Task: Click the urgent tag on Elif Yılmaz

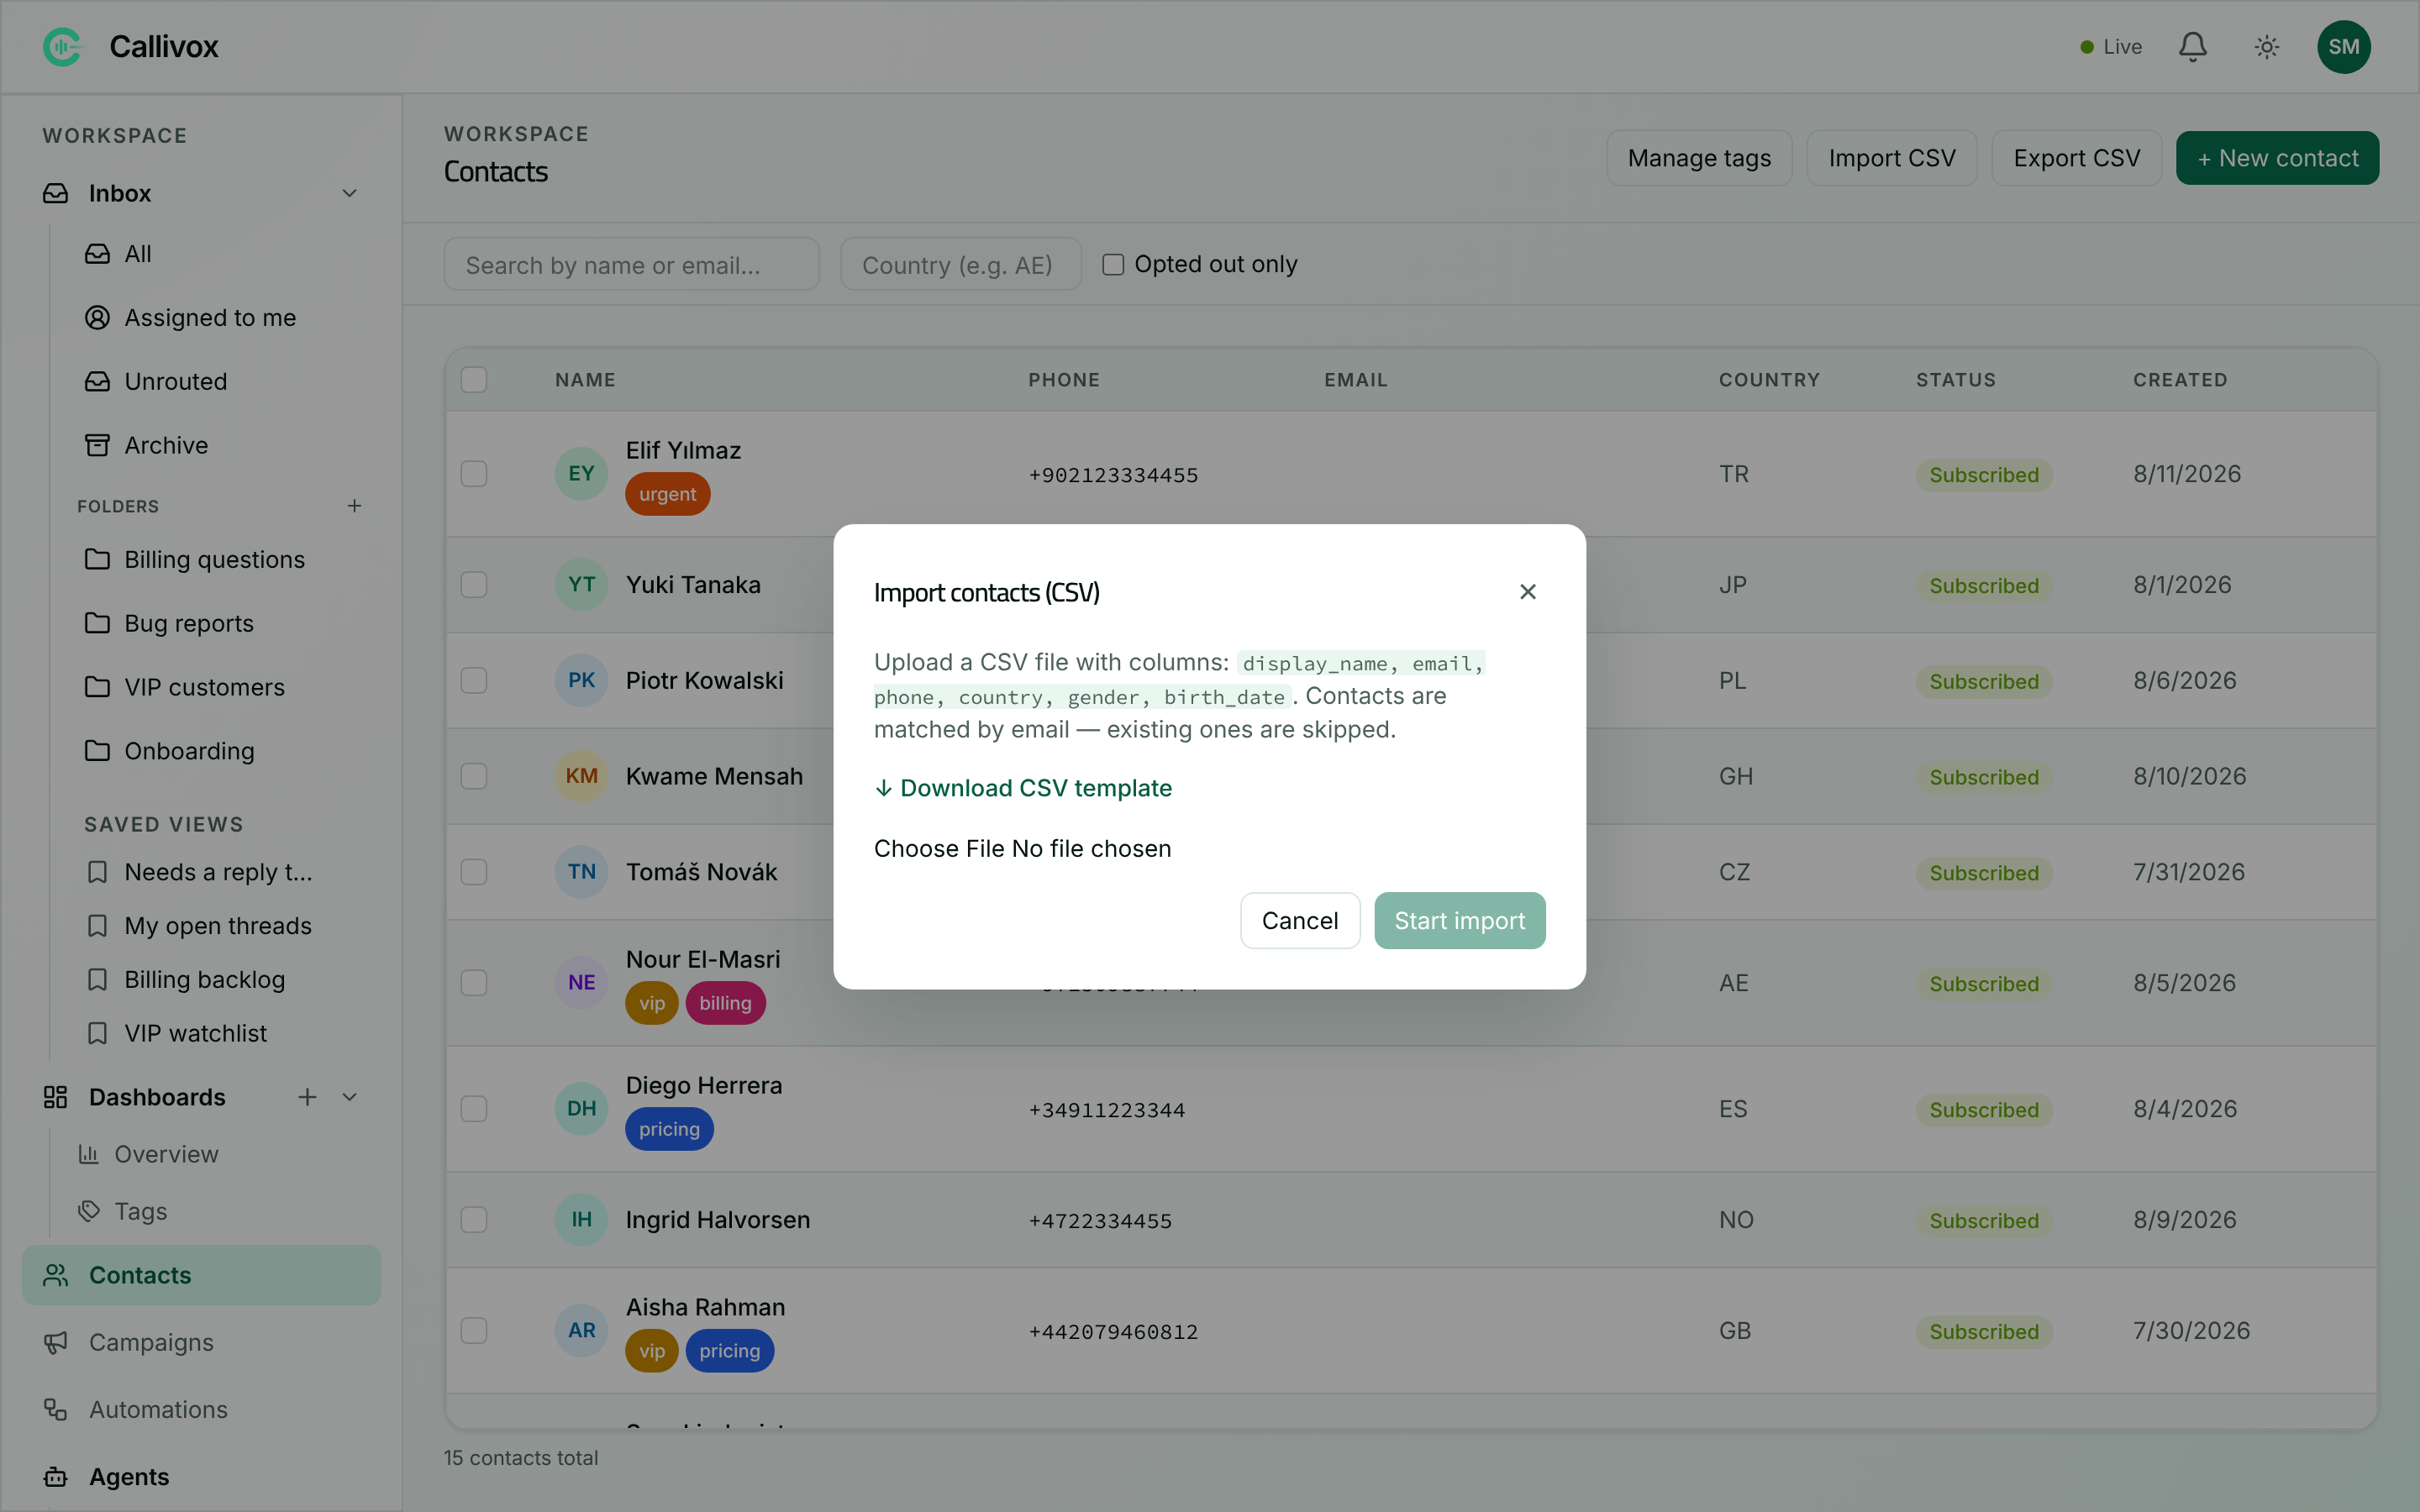Action: click(667, 494)
